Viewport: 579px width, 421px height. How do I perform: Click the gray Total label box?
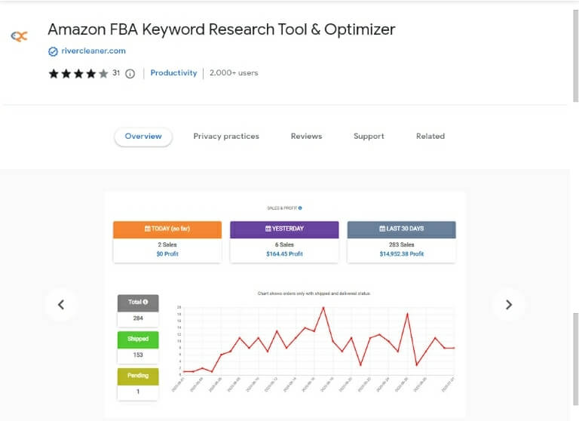point(138,303)
